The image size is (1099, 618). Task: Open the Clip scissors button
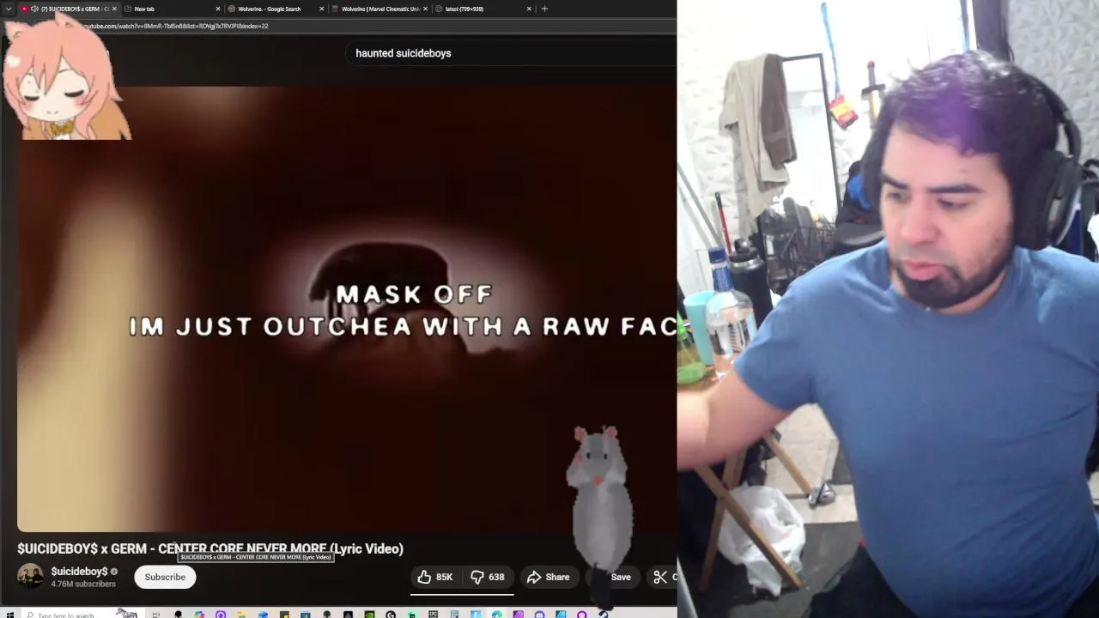pyautogui.click(x=662, y=577)
